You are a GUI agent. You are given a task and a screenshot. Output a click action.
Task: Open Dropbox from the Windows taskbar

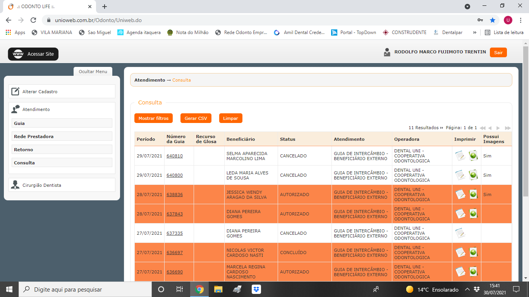pyautogui.click(x=256, y=289)
